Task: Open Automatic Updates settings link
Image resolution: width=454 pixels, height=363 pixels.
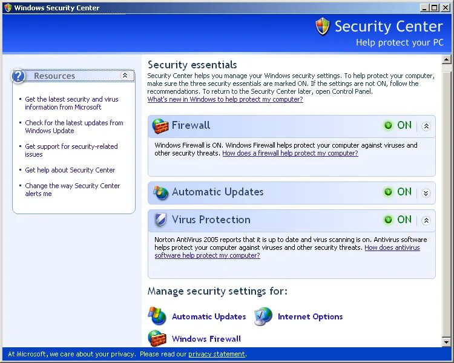Action: 209,316
